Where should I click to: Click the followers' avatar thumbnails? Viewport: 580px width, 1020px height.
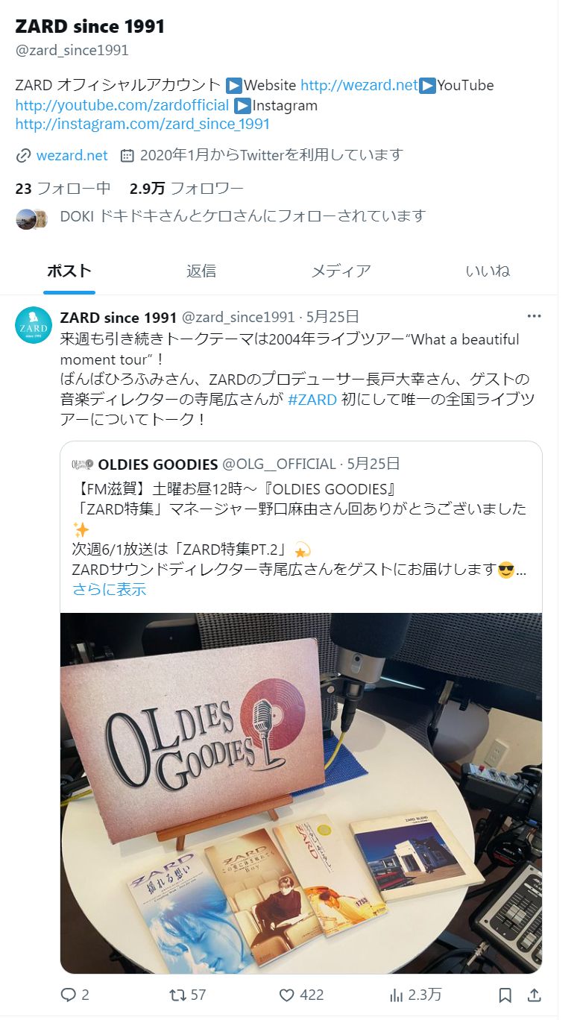[32, 218]
